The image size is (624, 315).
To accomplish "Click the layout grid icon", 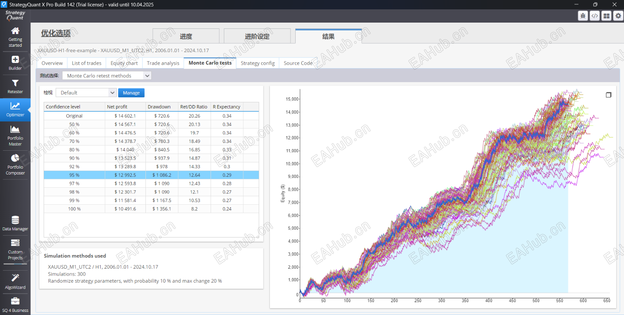I will [606, 16].
